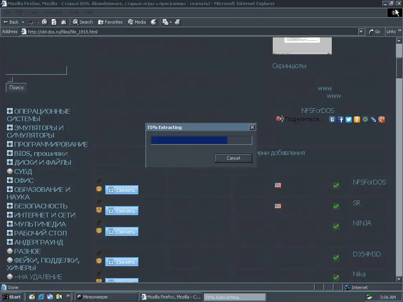Click the Forward arrow toolbar icon
The image size is (403, 302).
tap(31, 22)
